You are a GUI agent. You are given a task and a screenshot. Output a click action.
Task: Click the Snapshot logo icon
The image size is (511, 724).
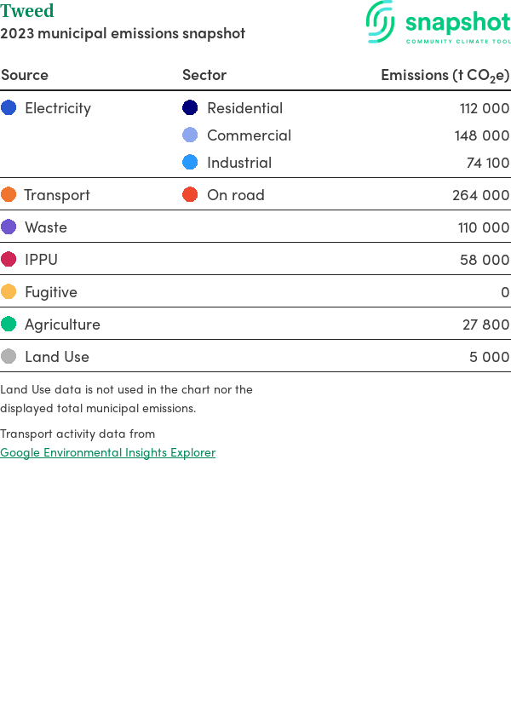[x=381, y=21]
